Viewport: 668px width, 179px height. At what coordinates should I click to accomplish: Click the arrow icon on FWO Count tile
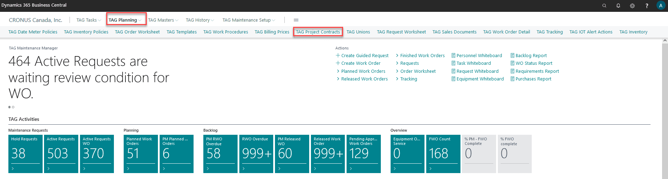pos(431,169)
